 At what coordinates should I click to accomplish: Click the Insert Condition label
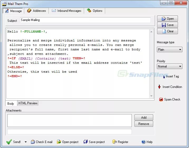(x=172, y=87)
